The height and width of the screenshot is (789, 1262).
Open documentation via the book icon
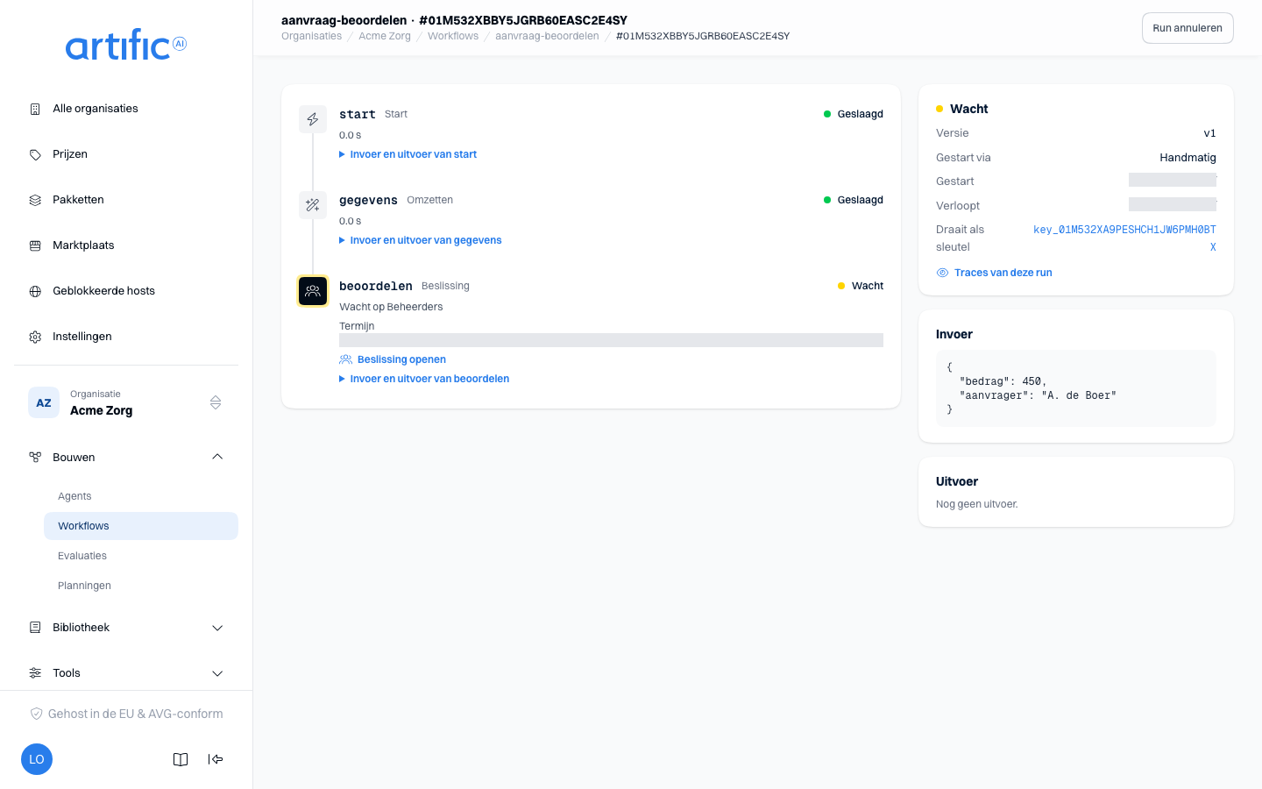181,759
